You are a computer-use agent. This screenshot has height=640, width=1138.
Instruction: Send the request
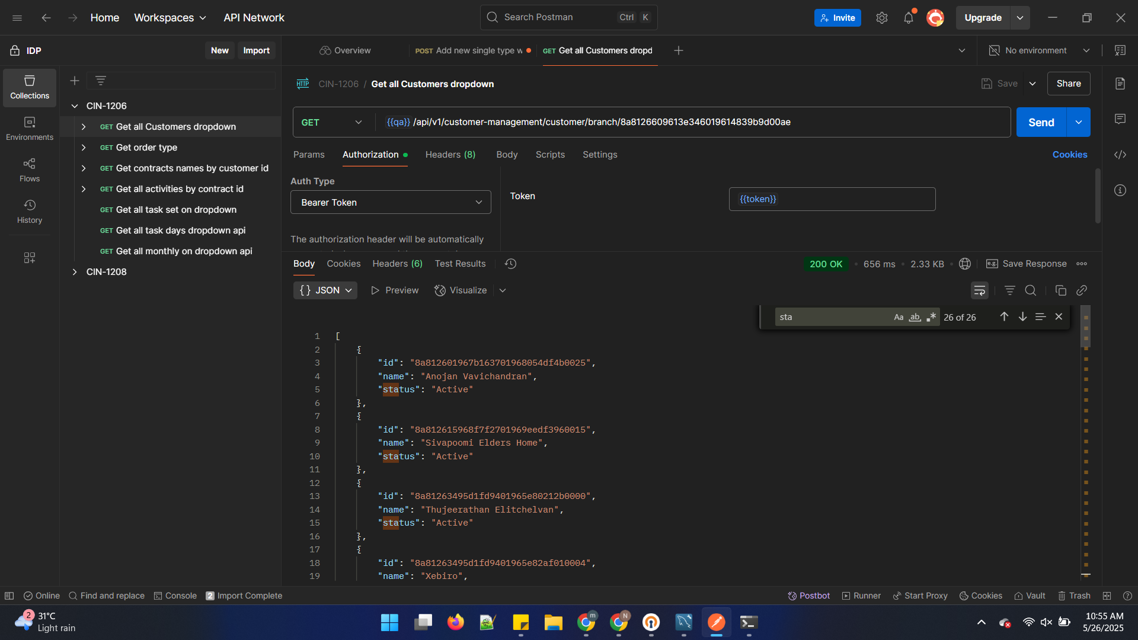1041,122
